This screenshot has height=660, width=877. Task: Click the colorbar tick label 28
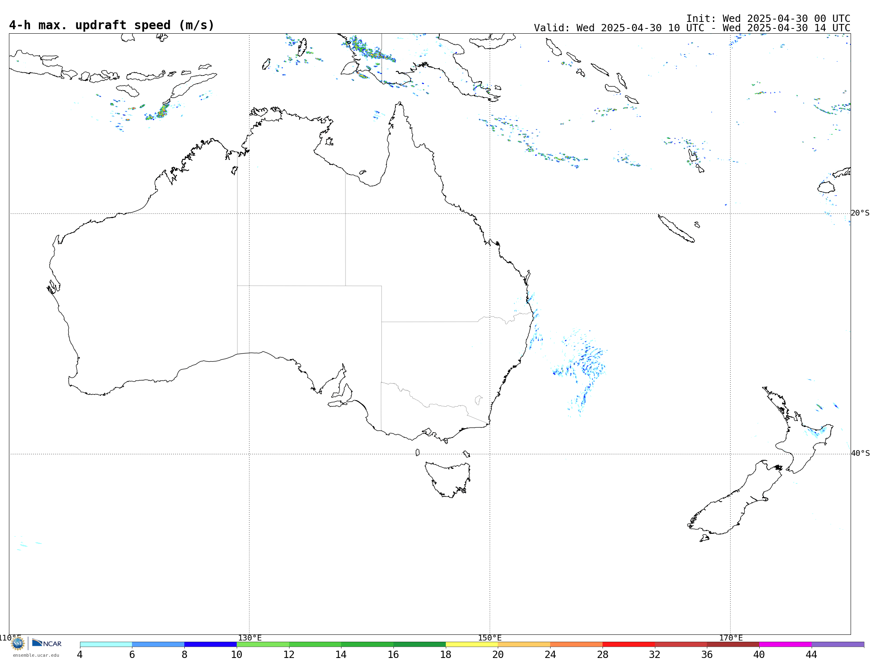tap(603, 655)
